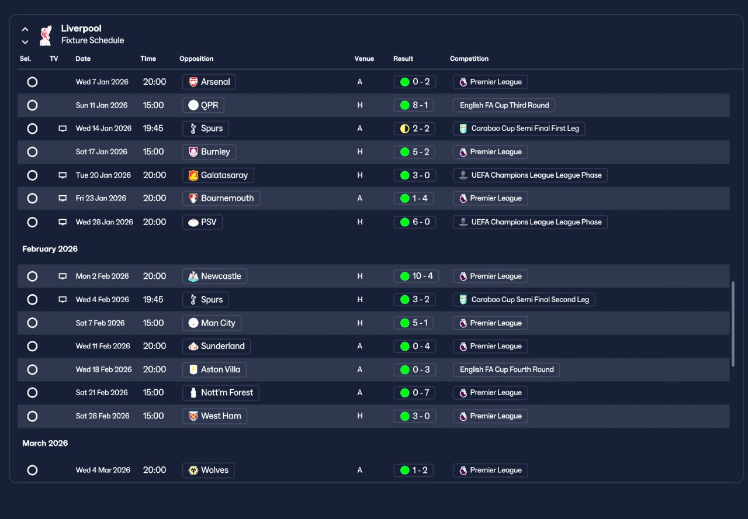Sort by the Opposition column header

tap(196, 59)
